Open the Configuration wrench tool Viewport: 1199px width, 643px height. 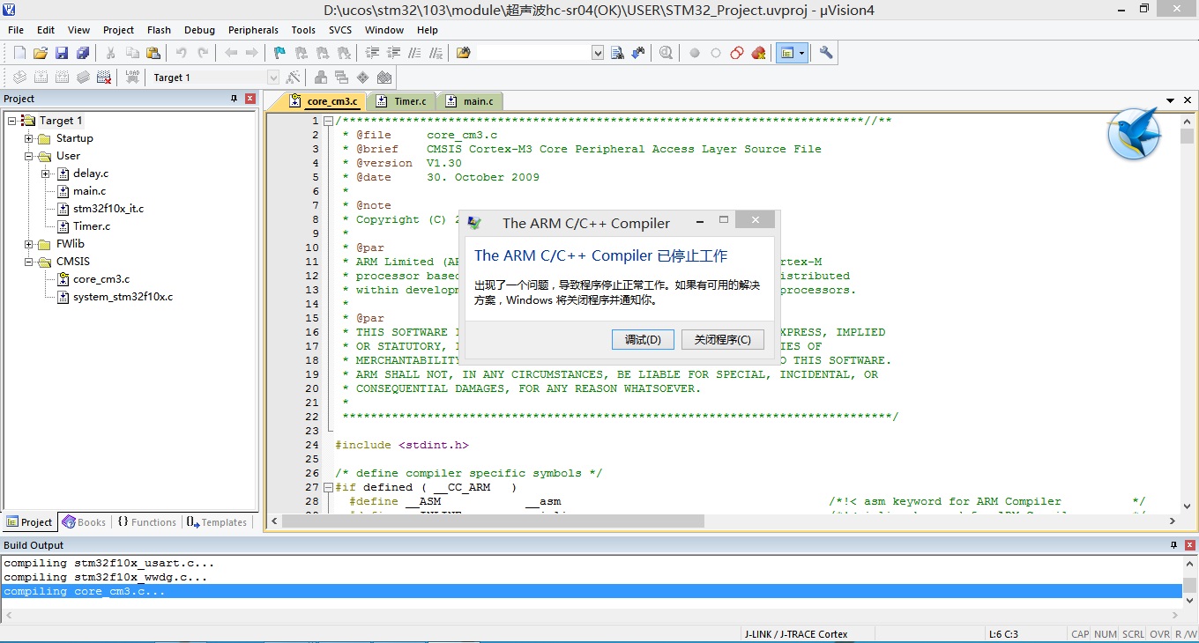(826, 53)
